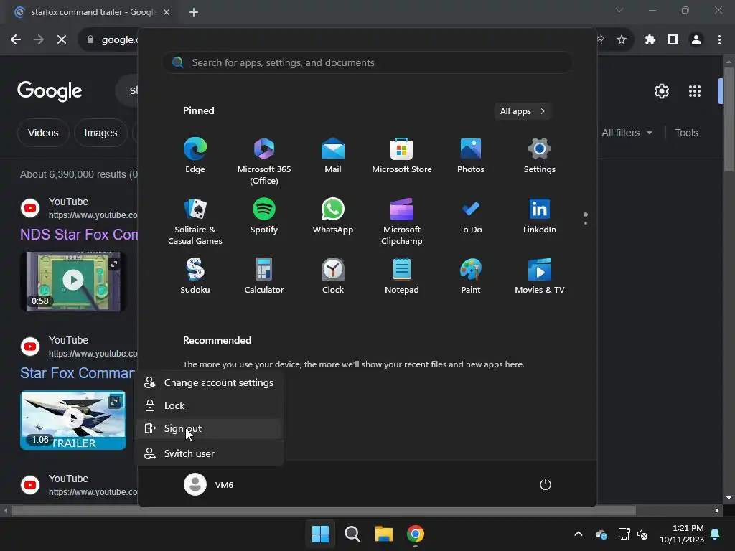735x551 pixels.
Task: Open Microsoft Store from pinned apps
Action: tap(402, 156)
